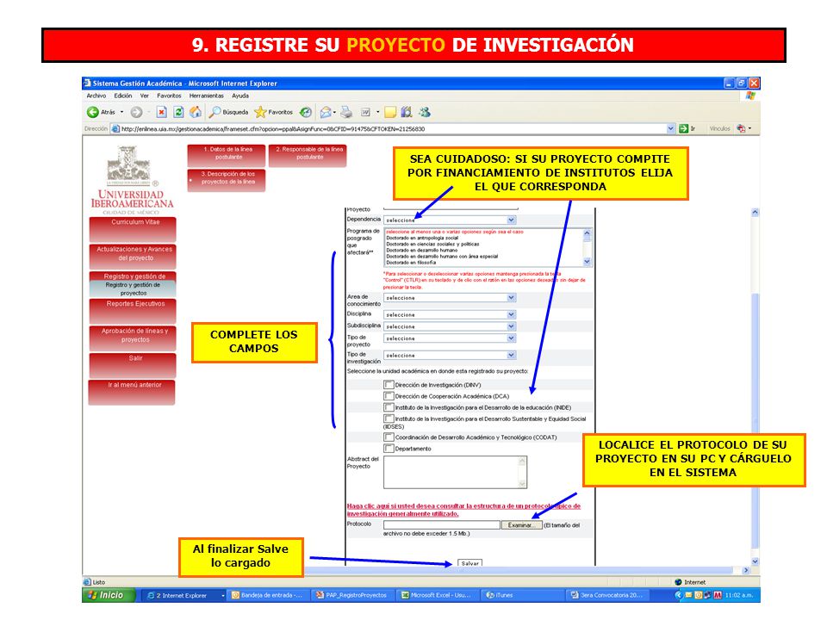Open the Mail envelope toolbar icon
The width and height of the screenshot is (827, 620).
(x=326, y=112)
